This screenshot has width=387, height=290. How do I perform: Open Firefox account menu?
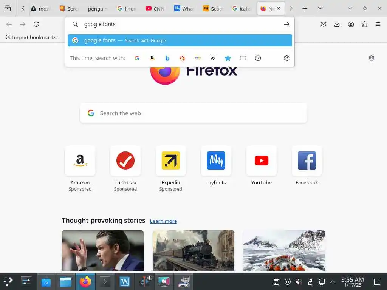351,24
